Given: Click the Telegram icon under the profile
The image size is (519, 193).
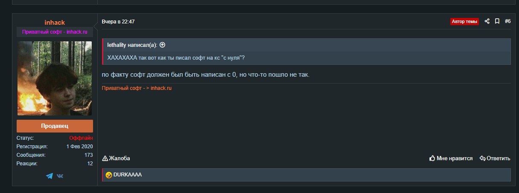Looking at the screenshot, I should pyautogui.click(x=50, y=176).
